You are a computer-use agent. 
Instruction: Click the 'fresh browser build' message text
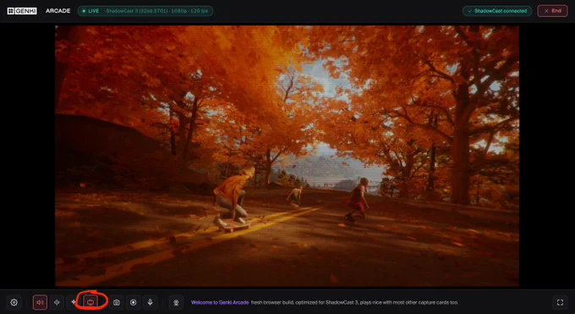[354, 302]
